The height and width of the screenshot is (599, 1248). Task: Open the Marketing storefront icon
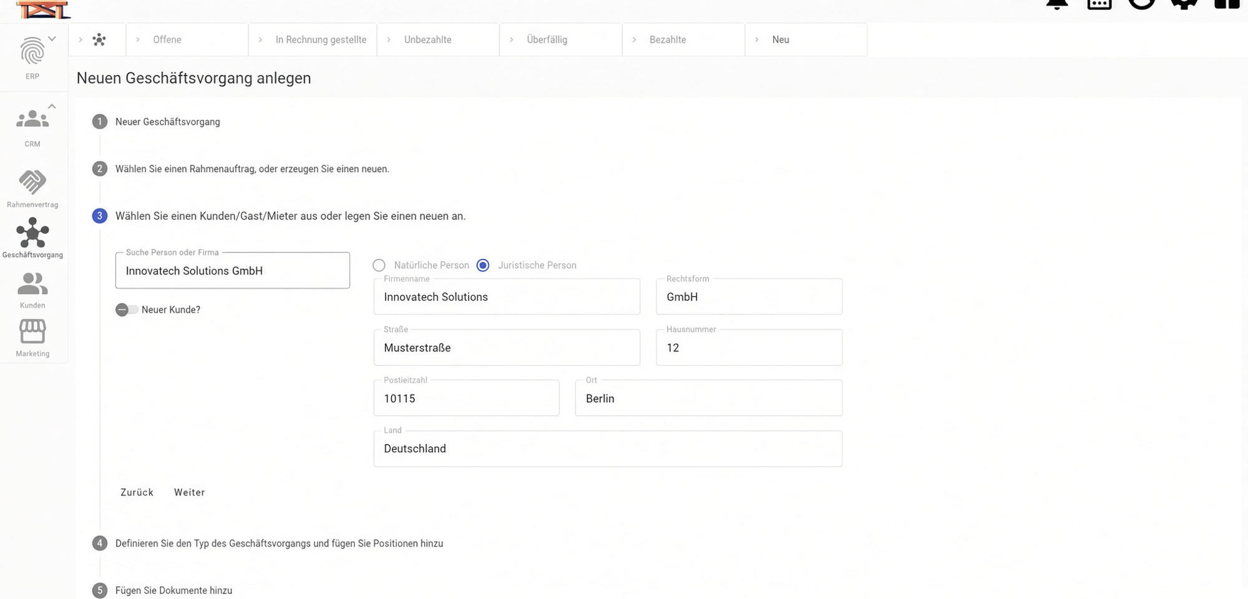click(x=32, y=331)
